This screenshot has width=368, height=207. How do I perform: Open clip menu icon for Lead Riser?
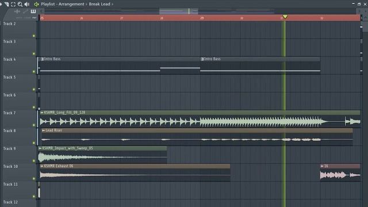pyautogui.click(x=43, y=131)
